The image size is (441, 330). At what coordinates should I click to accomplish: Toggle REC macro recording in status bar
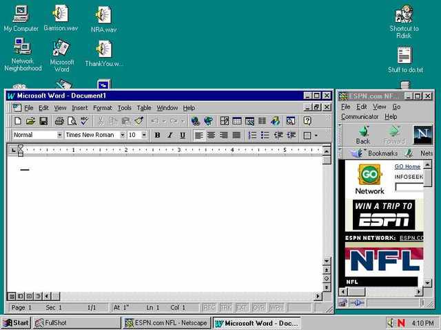click(x=209, y=307)
